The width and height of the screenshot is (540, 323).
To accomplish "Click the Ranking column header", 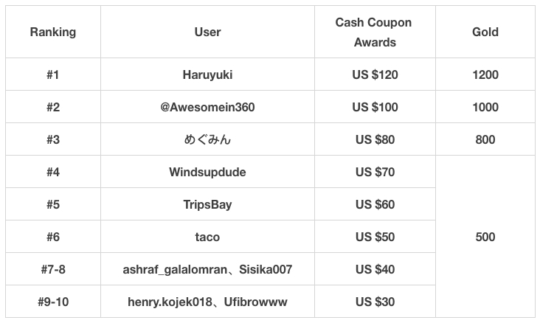I will [53, 32].
